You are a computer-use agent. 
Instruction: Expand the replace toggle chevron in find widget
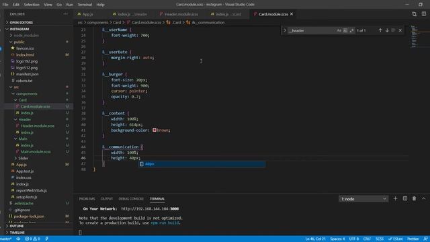tap(285, 30)
